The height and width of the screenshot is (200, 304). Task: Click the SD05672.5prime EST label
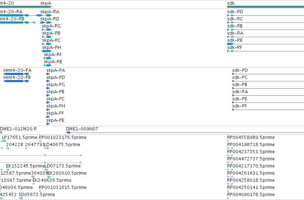37,195
